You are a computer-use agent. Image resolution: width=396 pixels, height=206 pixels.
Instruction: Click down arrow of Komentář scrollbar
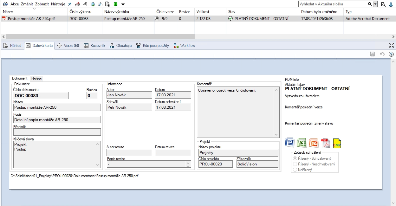click(276, 135)
